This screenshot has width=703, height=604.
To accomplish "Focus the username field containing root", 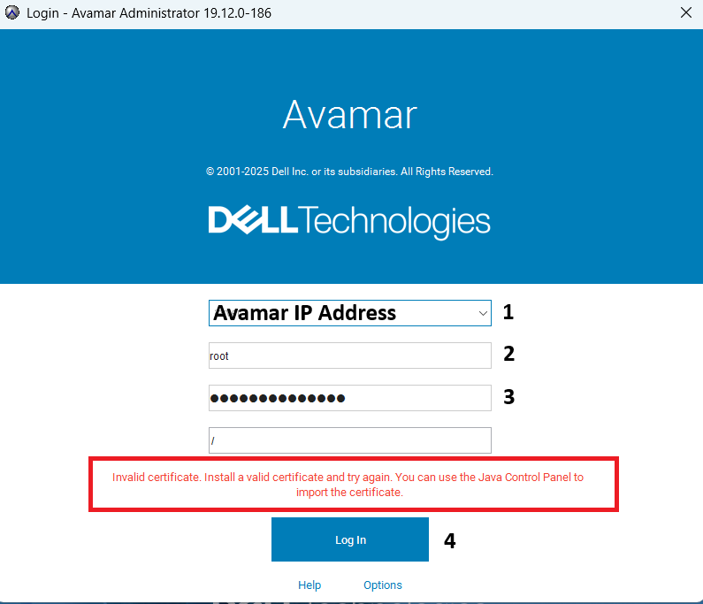I will pos(349,356).
